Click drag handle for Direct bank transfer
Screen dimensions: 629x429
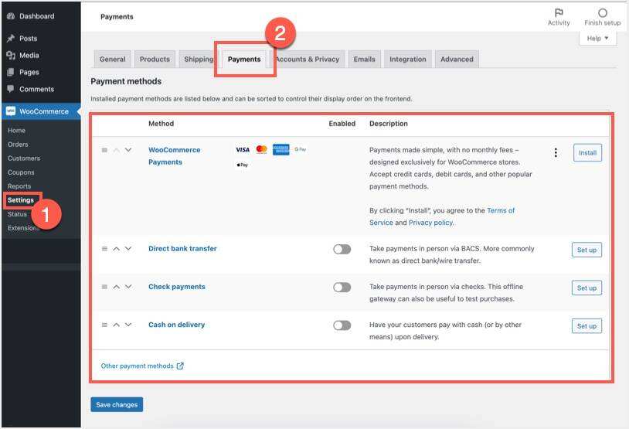coord(105,249)
